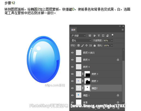This screenshot has height=111, width=141.
Task: Click lock icon on 椭圆 1 row
Action: (118, 95)
